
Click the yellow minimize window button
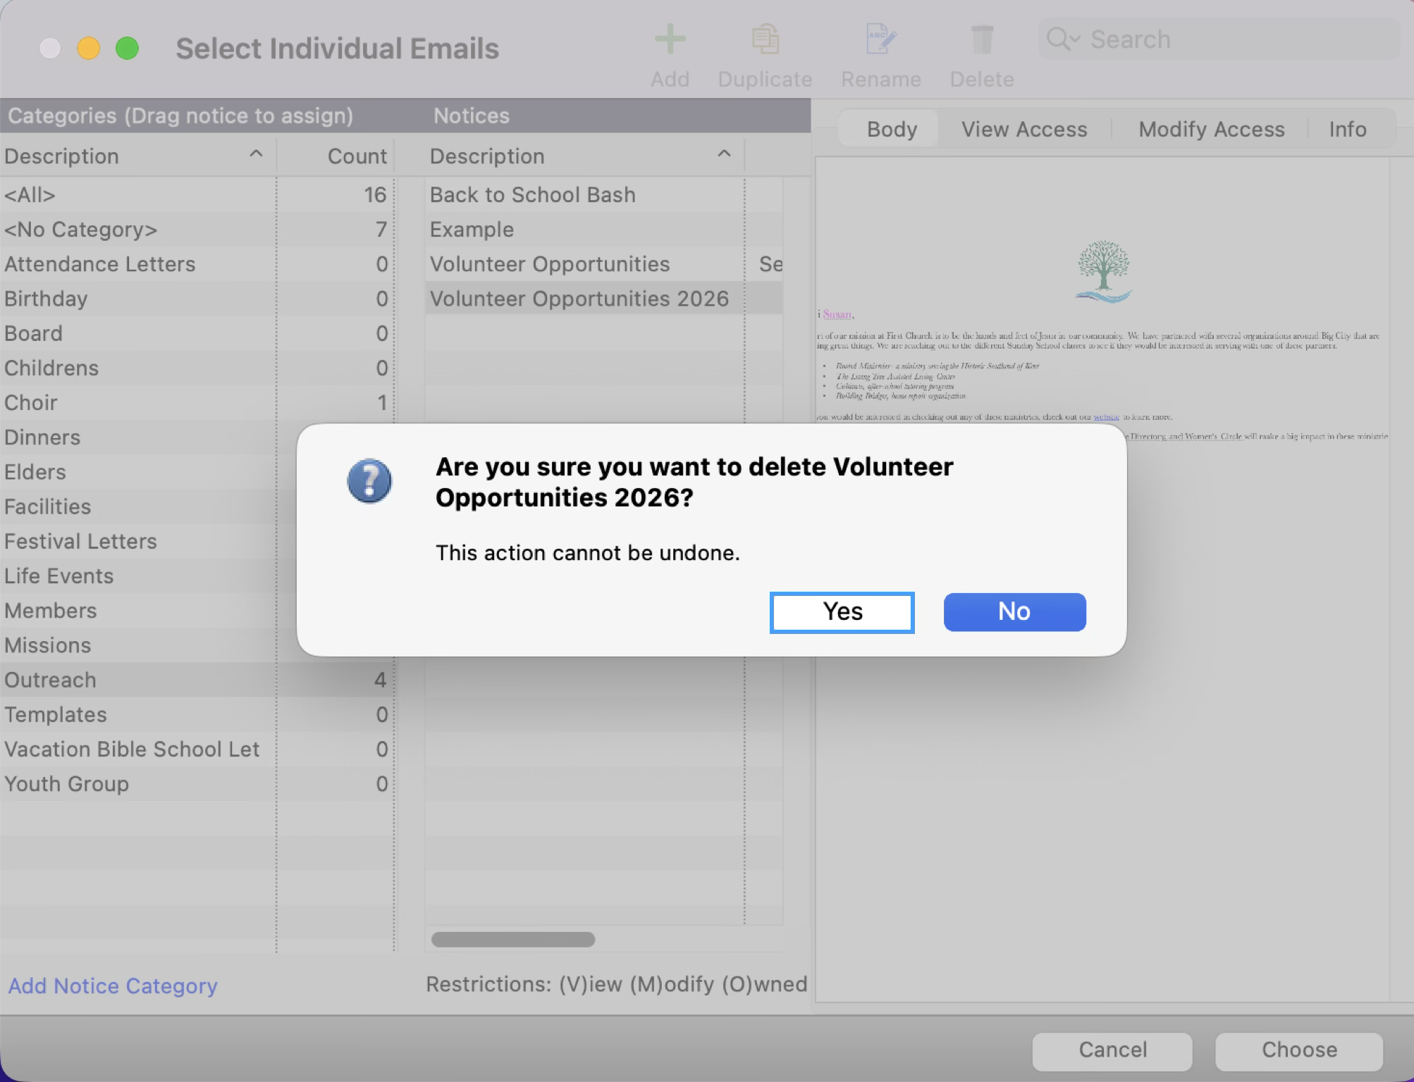pos(88,48)
